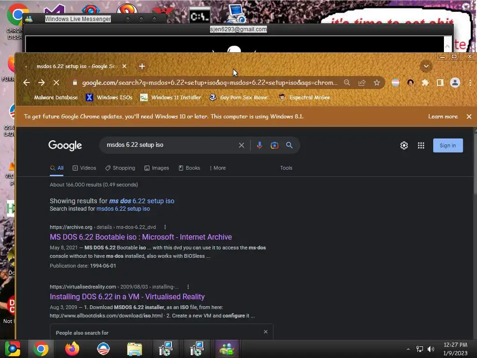477x358 pixels.
Task: Show hidden system tray icons arrow
Action: [408, 349]
